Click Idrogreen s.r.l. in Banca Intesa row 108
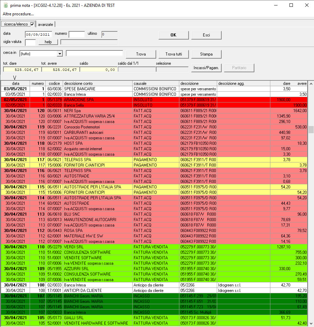 (x=230, y=285)
